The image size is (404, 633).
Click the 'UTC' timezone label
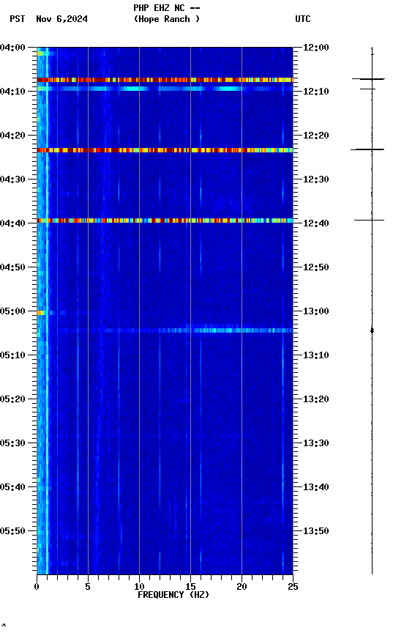click(x=303, y=19)
